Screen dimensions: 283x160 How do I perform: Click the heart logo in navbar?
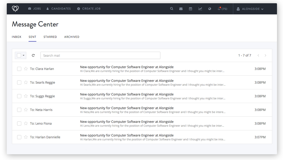click(x=15, y=9)
